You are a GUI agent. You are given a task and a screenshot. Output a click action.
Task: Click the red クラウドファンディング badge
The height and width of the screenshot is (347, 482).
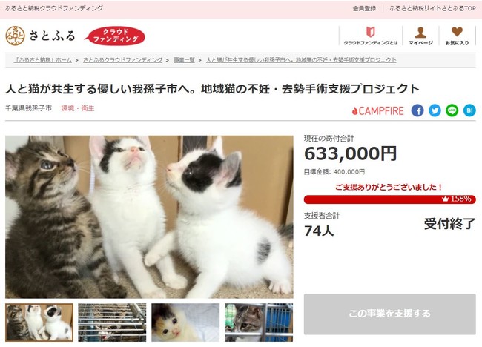115,36
